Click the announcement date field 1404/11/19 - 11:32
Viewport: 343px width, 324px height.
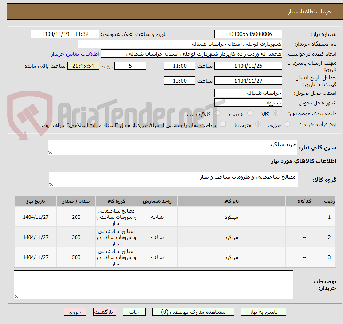65,34
